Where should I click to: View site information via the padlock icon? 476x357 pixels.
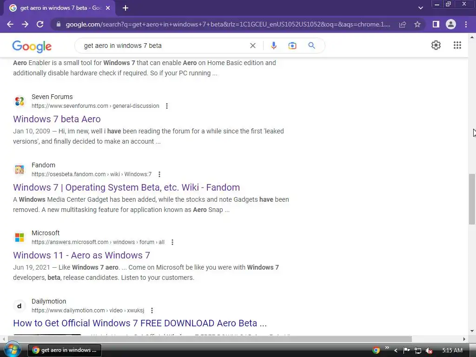pyautogui.click(x=59, y=24)
